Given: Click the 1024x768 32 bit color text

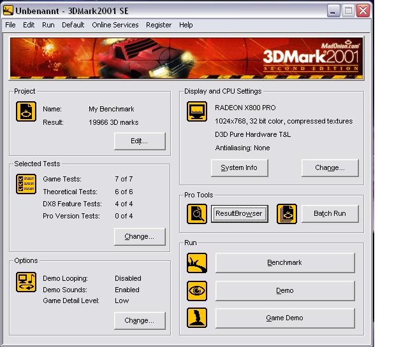Looking at the screenshot, I should point(284,121).
